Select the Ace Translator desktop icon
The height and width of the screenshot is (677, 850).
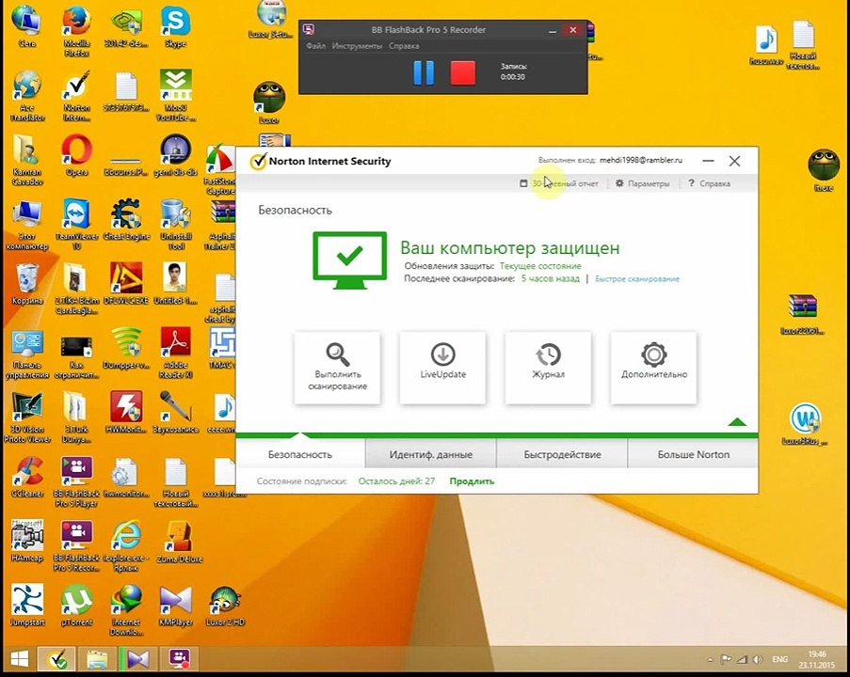pos(27,97)
